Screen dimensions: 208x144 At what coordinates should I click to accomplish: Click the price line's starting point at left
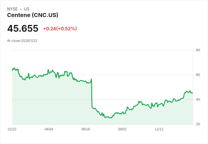[x=12, y=70]
